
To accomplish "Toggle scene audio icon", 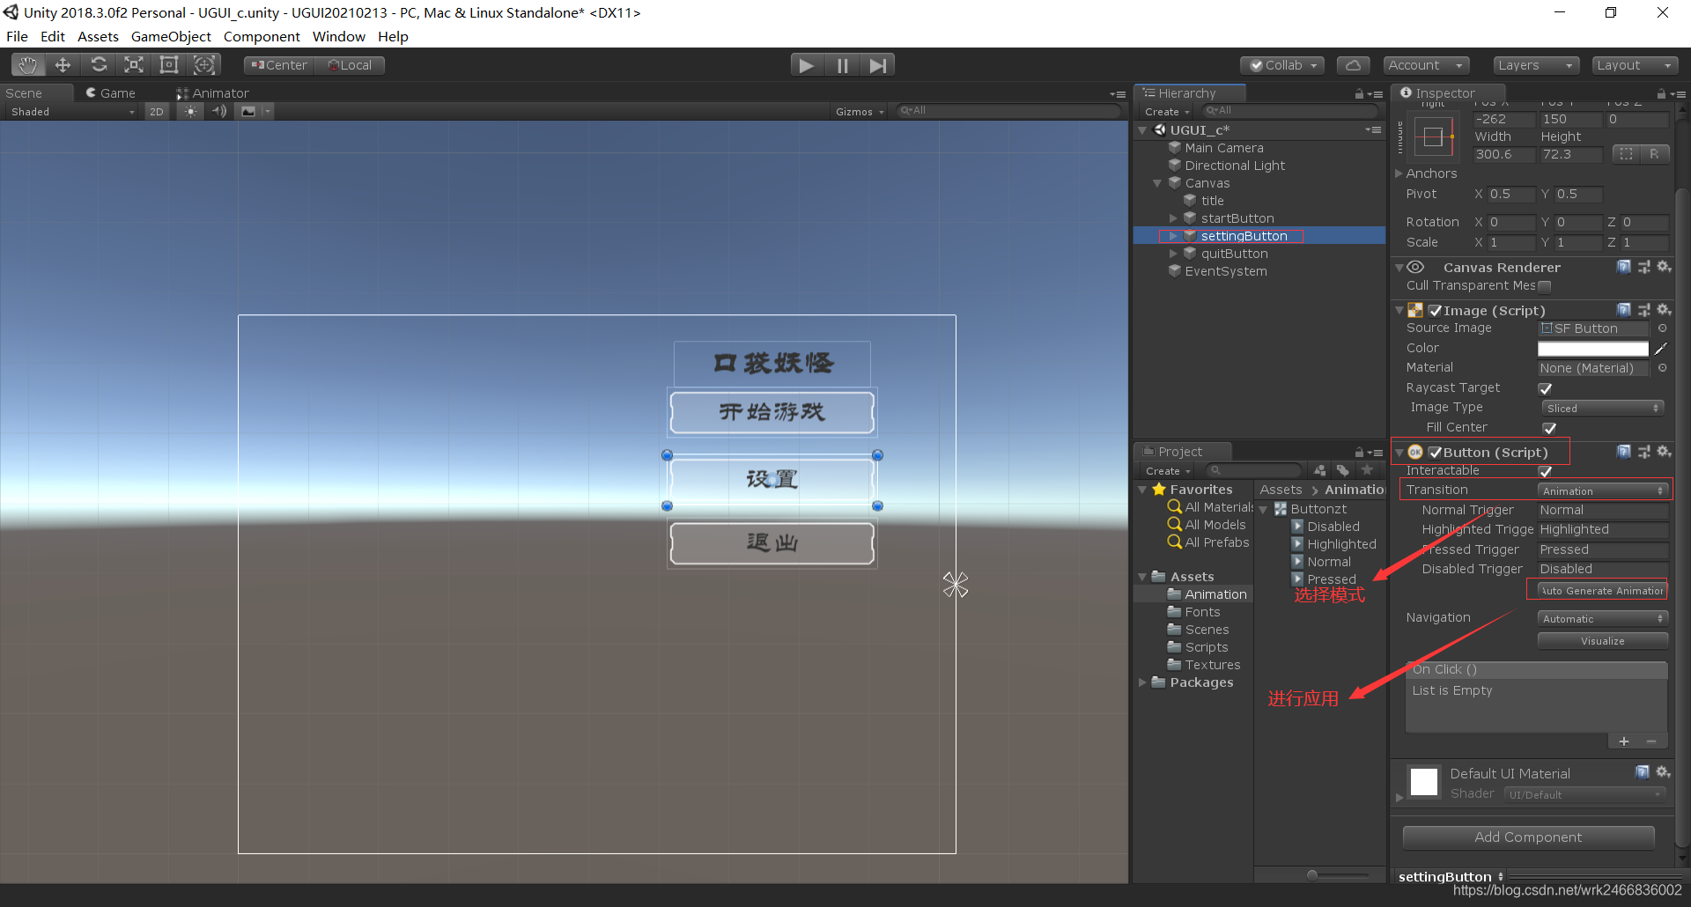I will pyautogui.click(x=219, y=112).
